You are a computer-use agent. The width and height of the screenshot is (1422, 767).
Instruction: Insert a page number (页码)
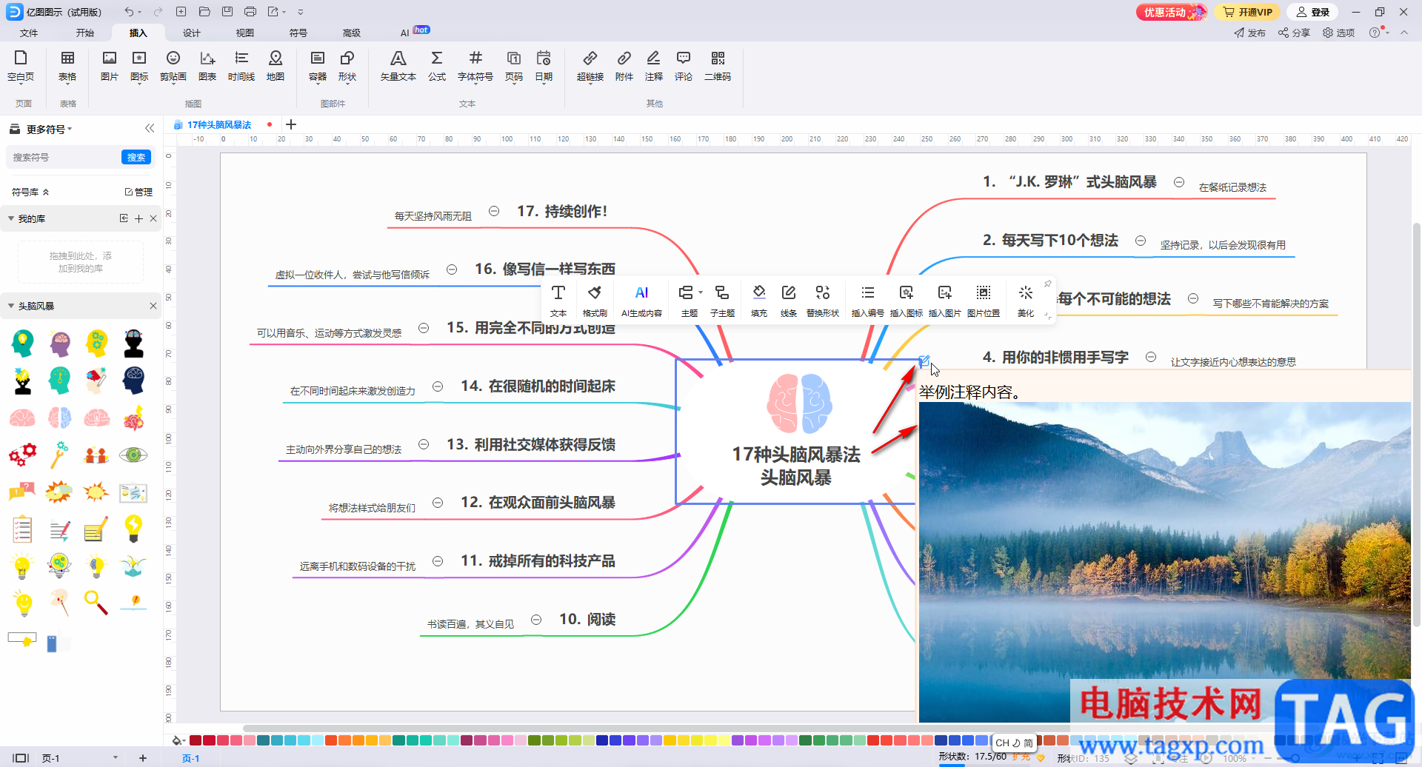click(514, 65)
